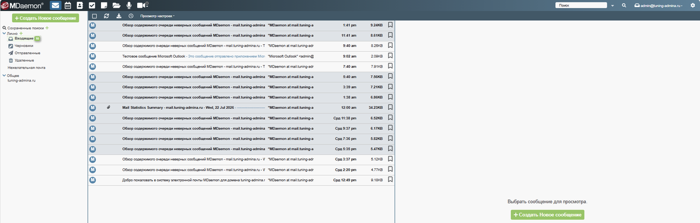
Task: Add a folder with plus next to Лично
Action: (21, 33)
